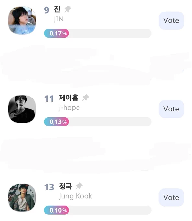The width and height of the screenshot is (192, 221).
Task: Vote for j-hope
Action: click(x=171, y=109)
